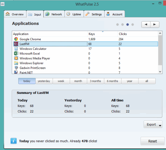The height and width of the screenshot is (150, 166).
Task: Click the 8 clicks value for Gadwin PrintScreen
Action: [120, 68]
